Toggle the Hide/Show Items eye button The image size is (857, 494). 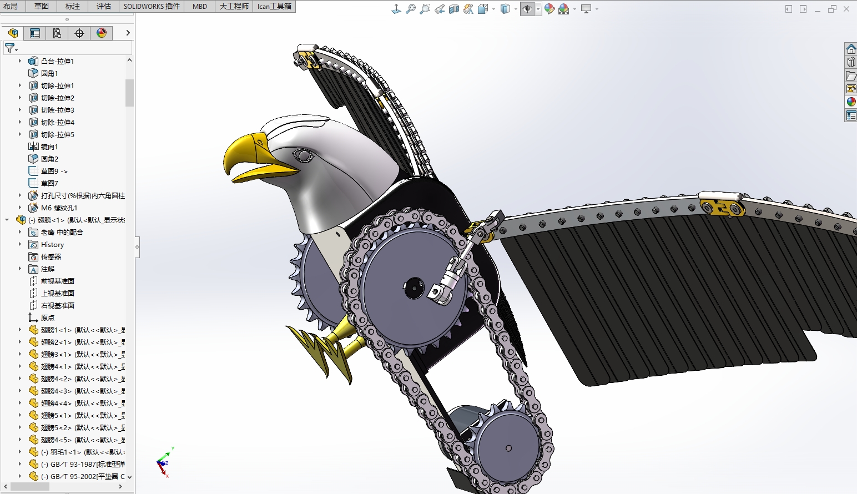(x=527, y=9)
